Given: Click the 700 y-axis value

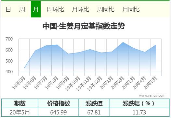Looking at the screenshot, I should click(x=9, y=39).
